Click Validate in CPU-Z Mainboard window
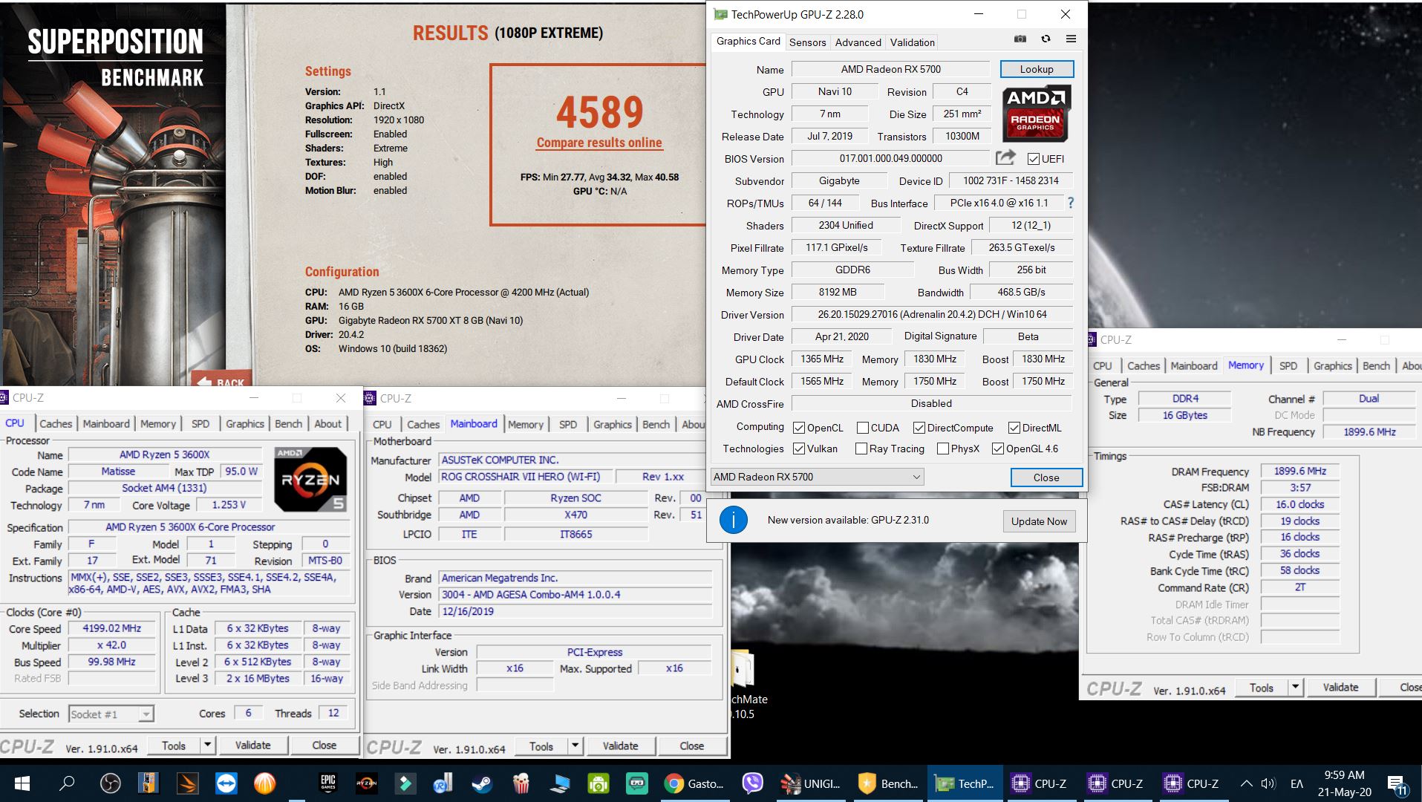The height and width of the screenshot is (802, 1422). 620,746
